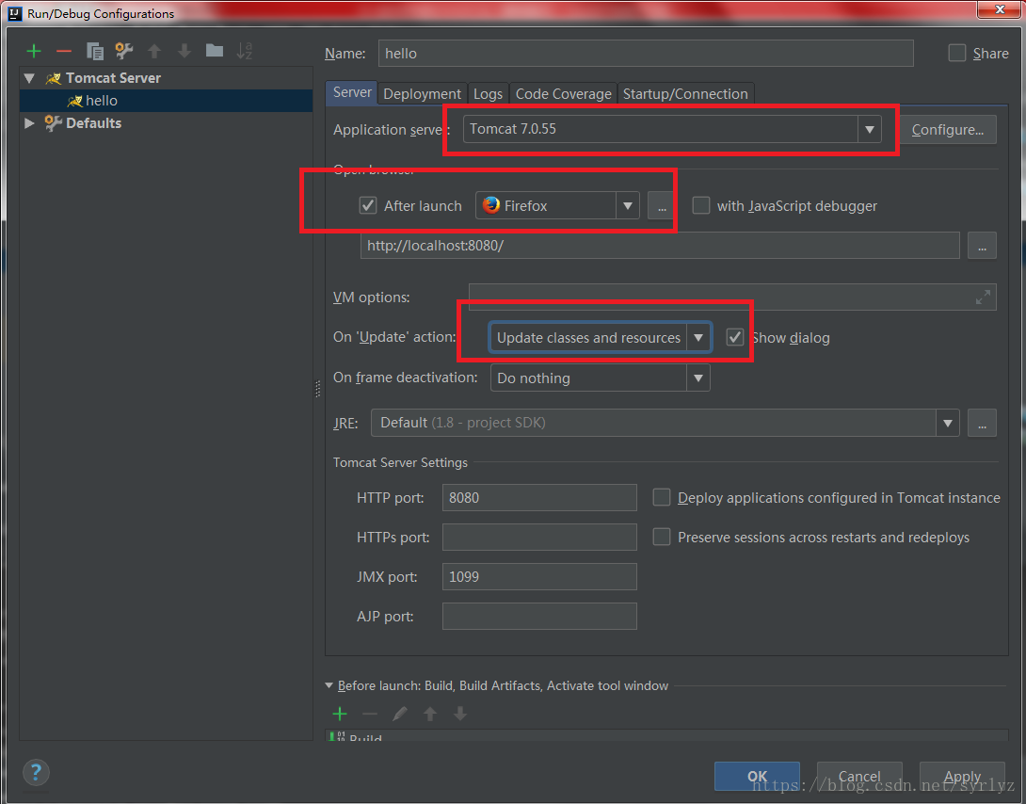Click Cancel button
The width and height of the screenshot is (1026, 804).
[859, 777]
